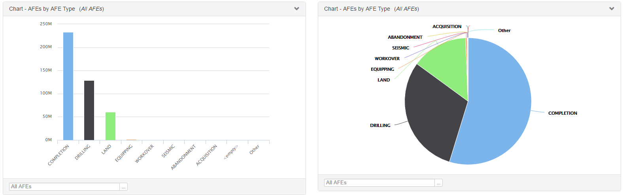
Task: Collapse the pie chart panel chevron
Action: pos(612,9)
